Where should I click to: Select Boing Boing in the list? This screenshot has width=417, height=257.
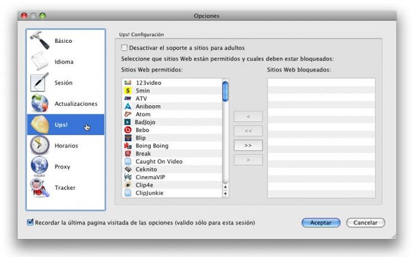tap(172, 146)
